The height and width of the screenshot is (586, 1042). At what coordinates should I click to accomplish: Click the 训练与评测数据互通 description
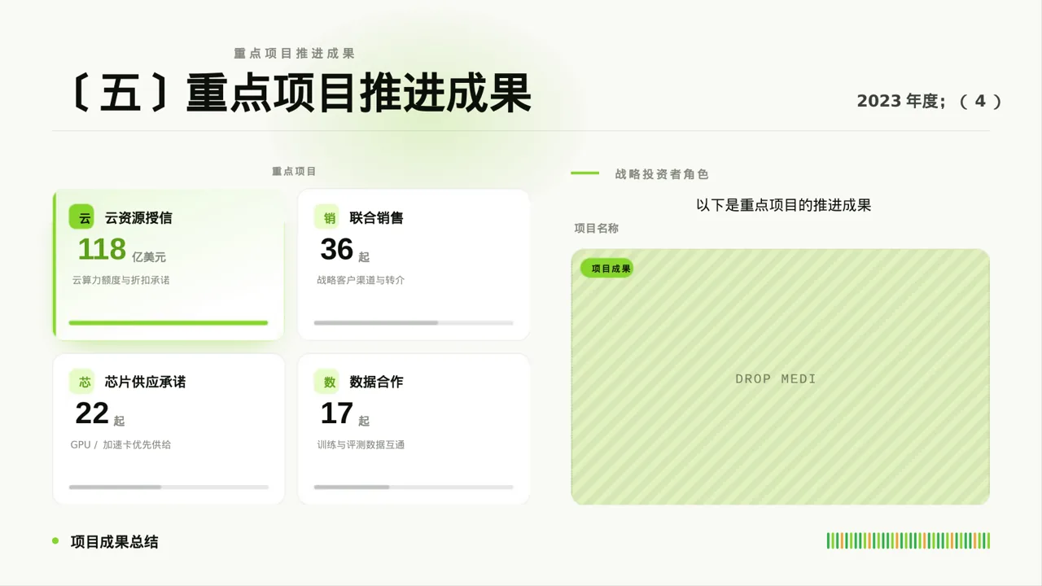point(361,444)
